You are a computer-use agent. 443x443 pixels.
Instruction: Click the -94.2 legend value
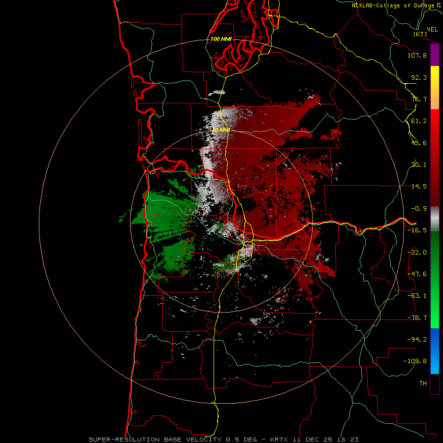pos(417,340)
